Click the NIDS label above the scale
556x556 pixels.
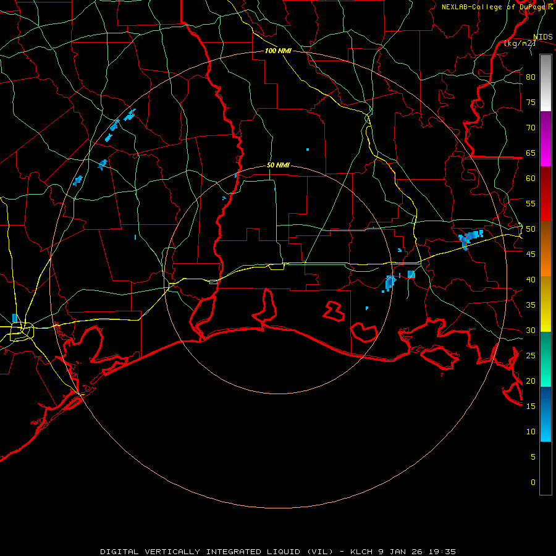(543, 37)
